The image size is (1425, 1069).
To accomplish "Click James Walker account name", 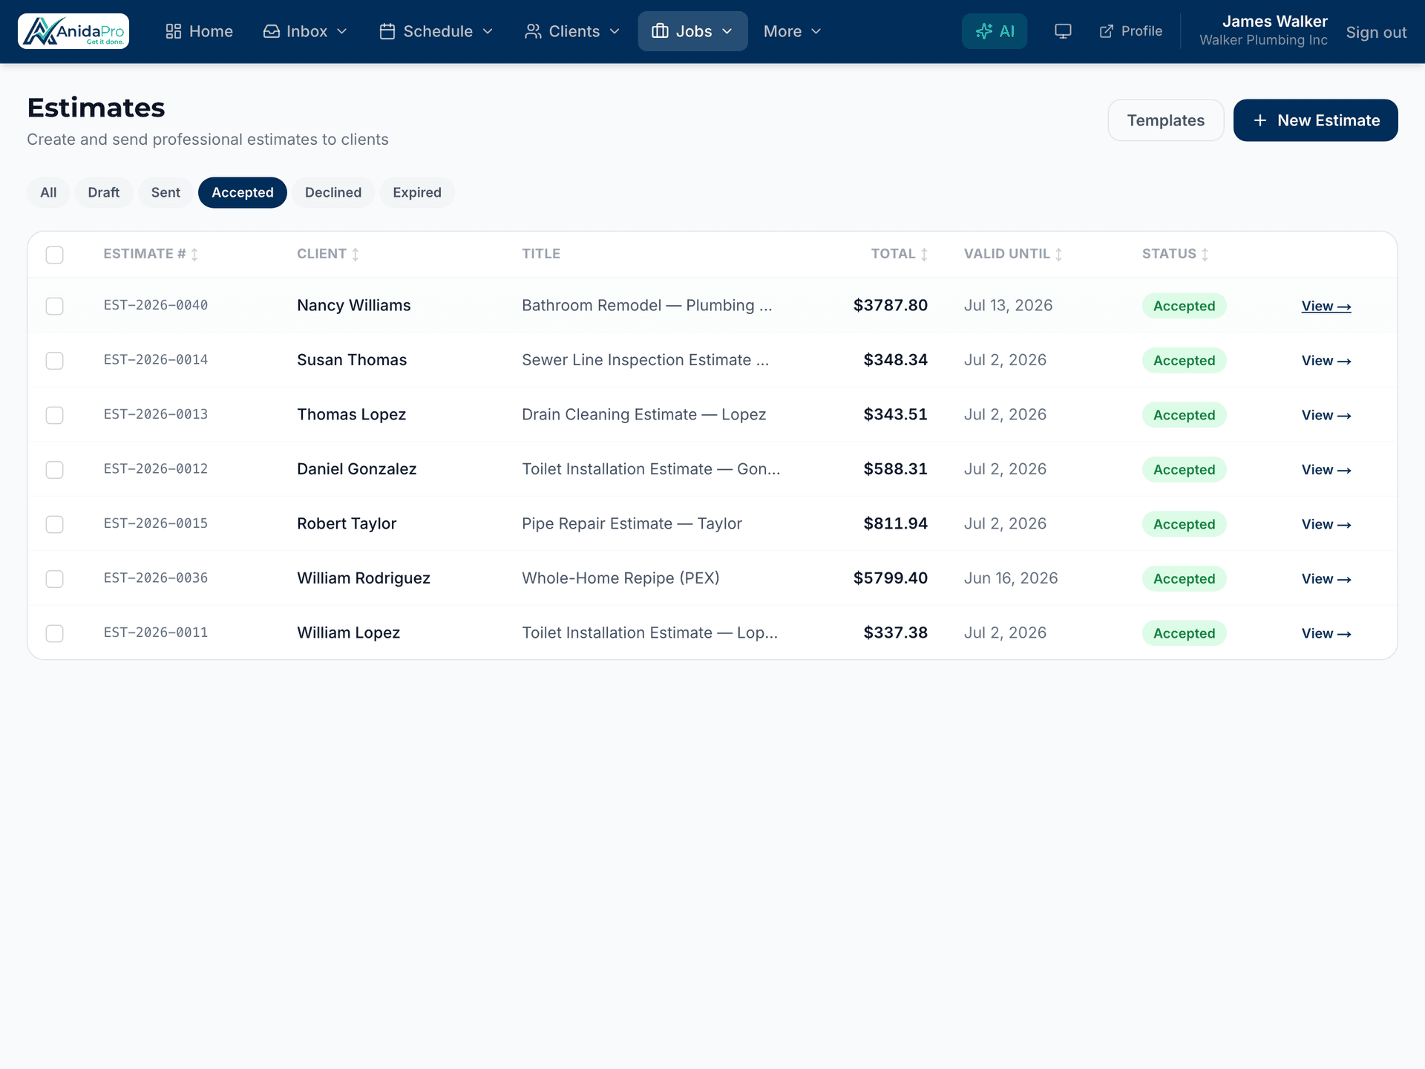I will pos(1274,22).
